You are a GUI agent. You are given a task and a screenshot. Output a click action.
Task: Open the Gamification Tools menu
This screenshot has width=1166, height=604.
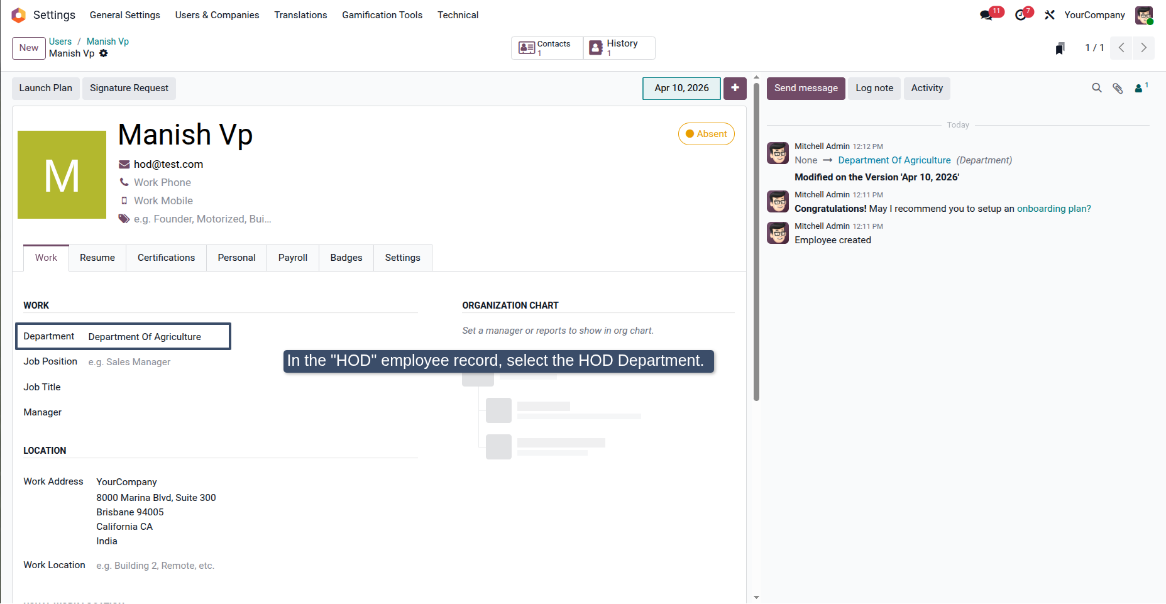tap(382, 15)
